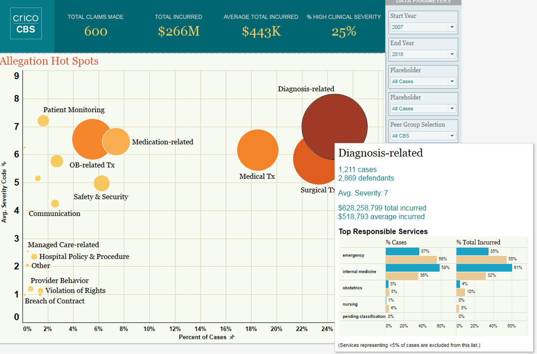Click the pin icon beside Avg. Severity Code
This screenshot has height=354, width=537.
pyautogui.click(x=4, y=164)
